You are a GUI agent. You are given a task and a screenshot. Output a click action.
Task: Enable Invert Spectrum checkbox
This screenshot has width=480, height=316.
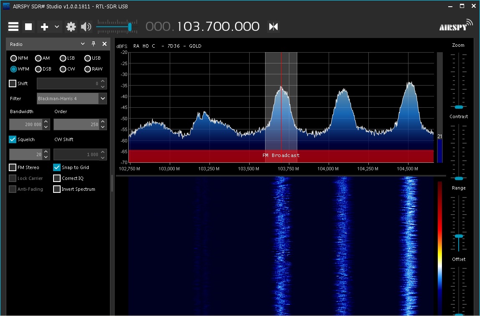(x=57, y=189)
